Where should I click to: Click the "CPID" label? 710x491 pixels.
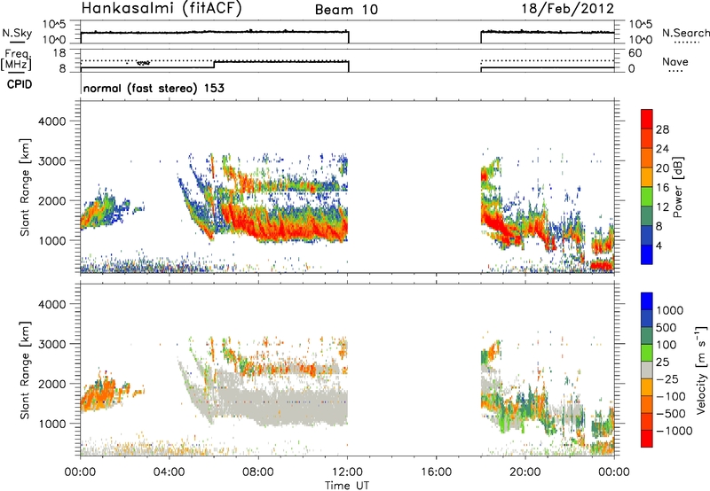click(x=20, y=84)
